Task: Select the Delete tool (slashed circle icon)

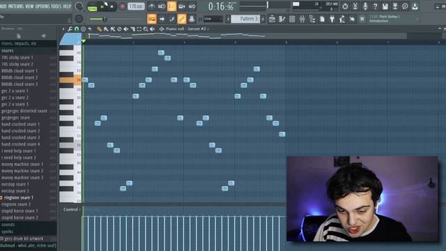Action: 119,29
